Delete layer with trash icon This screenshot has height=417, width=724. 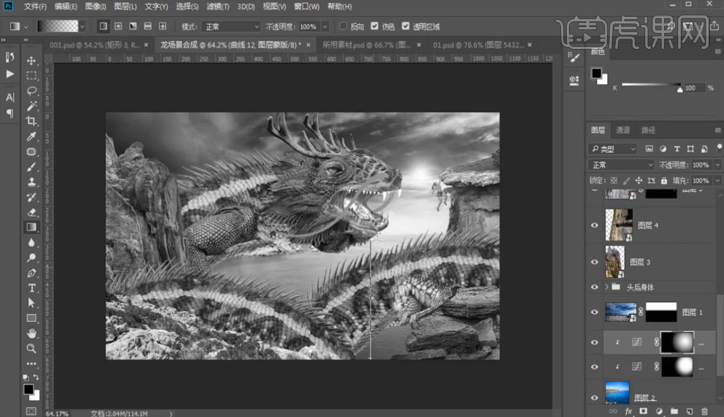(x=704, y=411)
